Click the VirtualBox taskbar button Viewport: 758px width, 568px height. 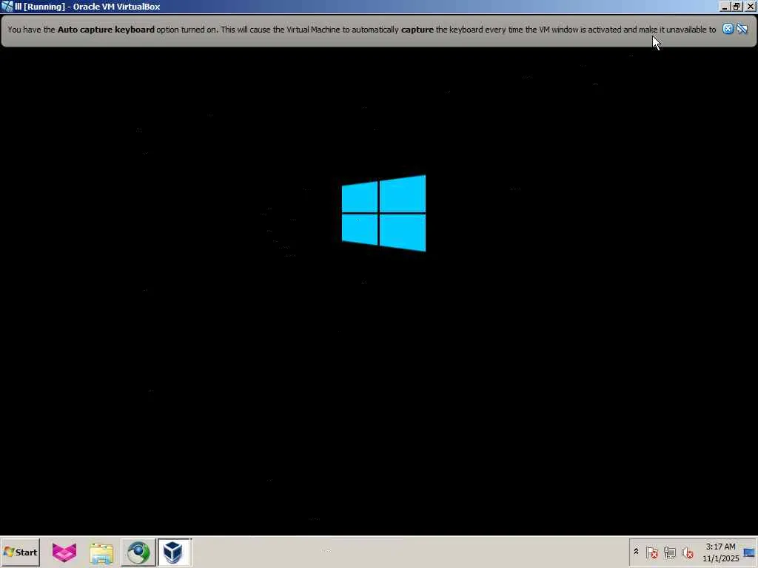pos(174,552)
